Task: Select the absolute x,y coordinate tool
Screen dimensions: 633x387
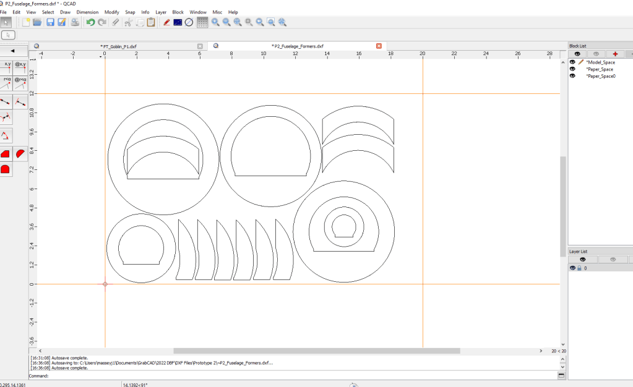Action: click(7, 67)
